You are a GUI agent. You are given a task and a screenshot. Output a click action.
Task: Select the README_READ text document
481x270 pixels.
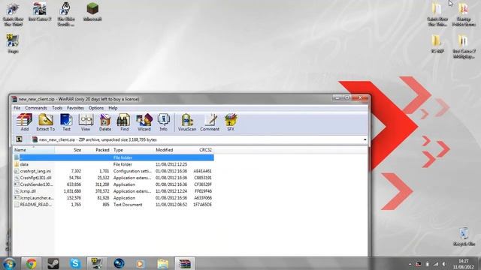click(x=113, y=205)
